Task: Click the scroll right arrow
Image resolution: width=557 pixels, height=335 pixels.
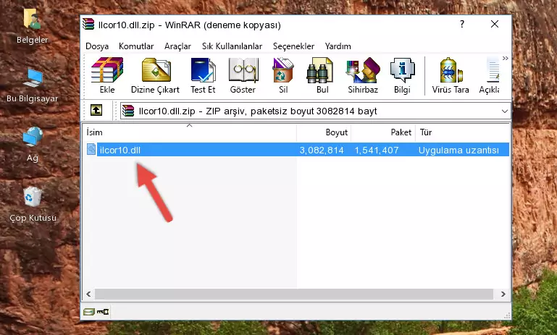Action: (503, 294)
